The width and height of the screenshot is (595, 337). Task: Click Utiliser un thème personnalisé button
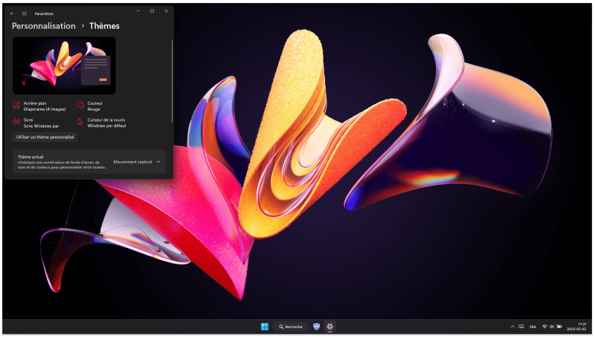[x=45, y=137]
